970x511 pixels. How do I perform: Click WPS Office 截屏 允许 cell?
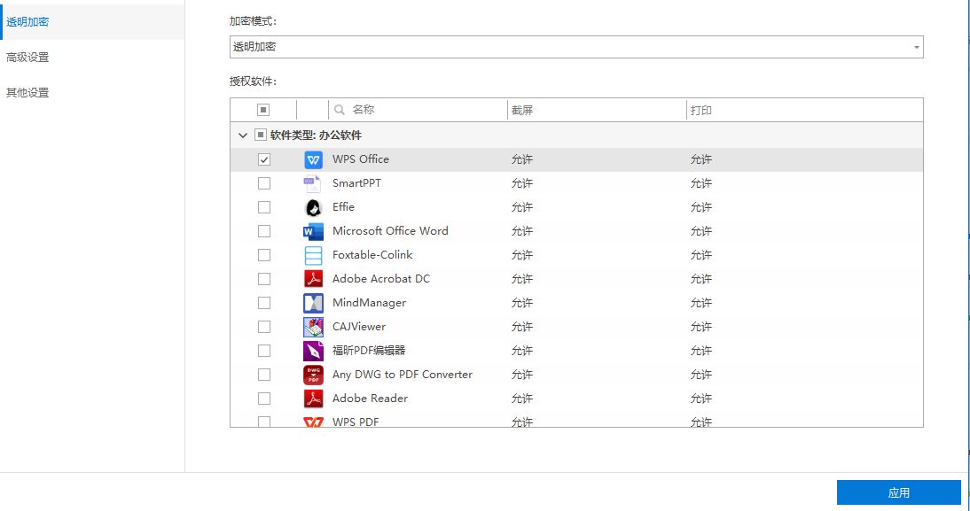click(x=522, y=159)
